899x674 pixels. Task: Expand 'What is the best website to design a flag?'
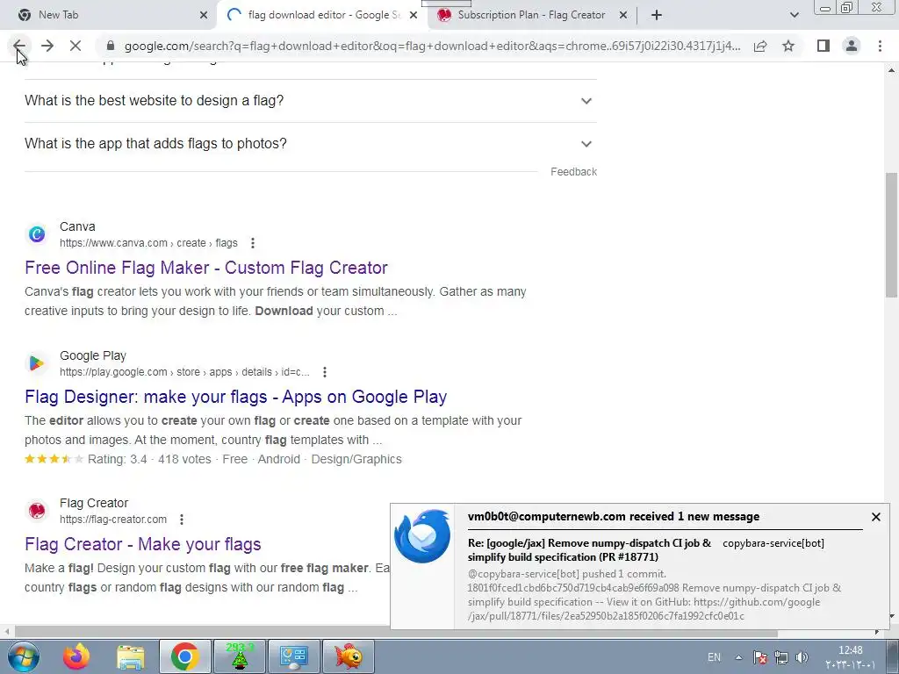coord(310,101)
